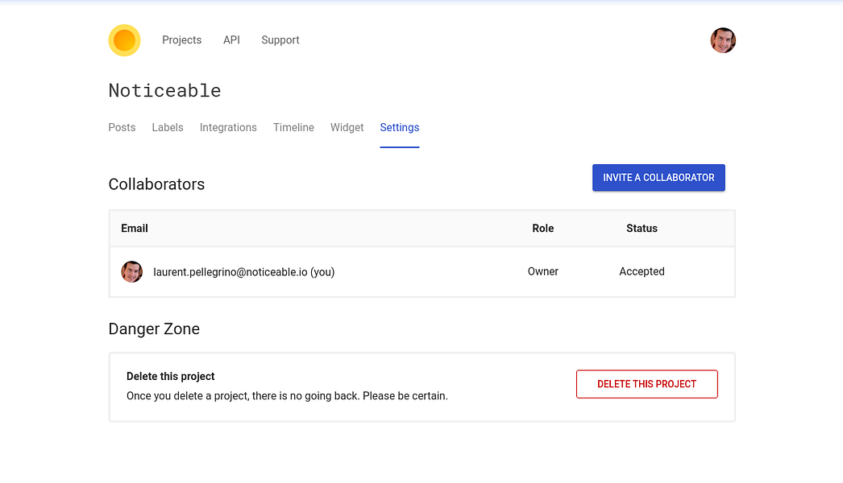
Task: Open the API navigation link
Action: click(x=231, y=40)
